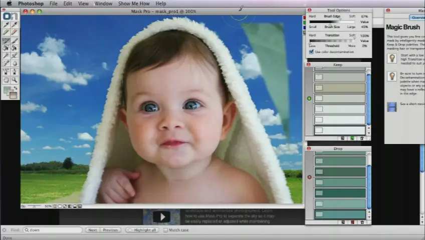Screen dimensions: 425x240
Task: Click the Keep panel scrollbar thumb
Action: pos(369,99)
